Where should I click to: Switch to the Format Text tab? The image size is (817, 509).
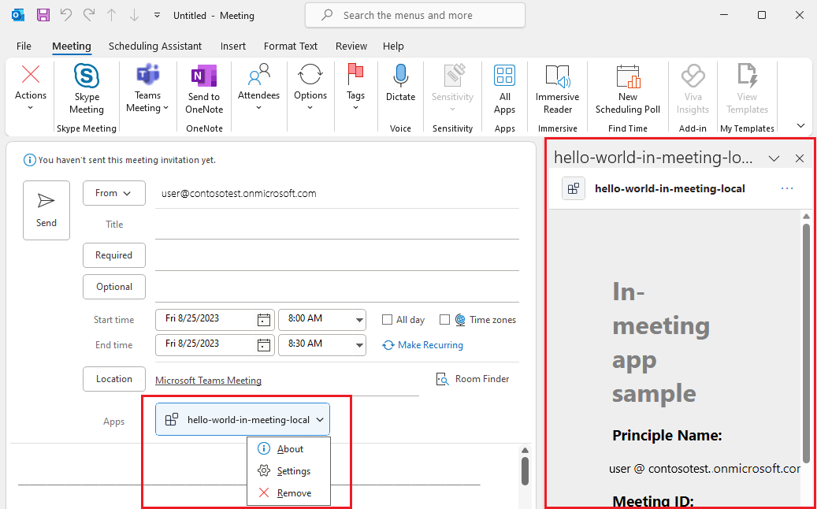coord(290,46)
